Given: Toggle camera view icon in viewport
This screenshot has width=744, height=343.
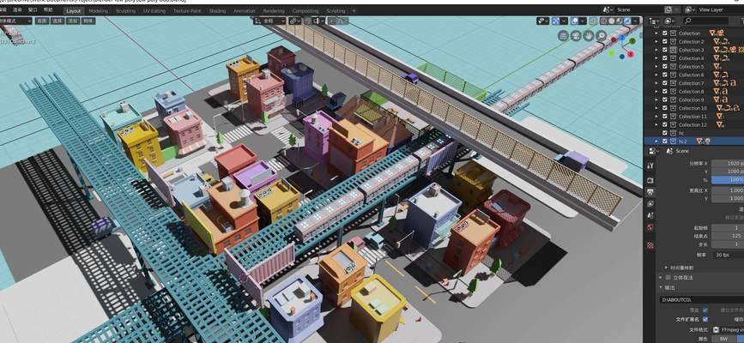Looking at the screenshot, I should 576,35.
